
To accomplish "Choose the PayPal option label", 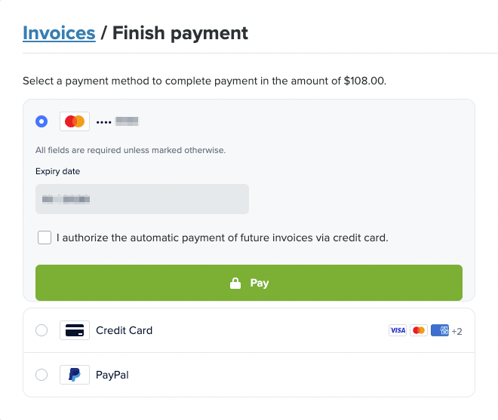I will coord(112,375).
